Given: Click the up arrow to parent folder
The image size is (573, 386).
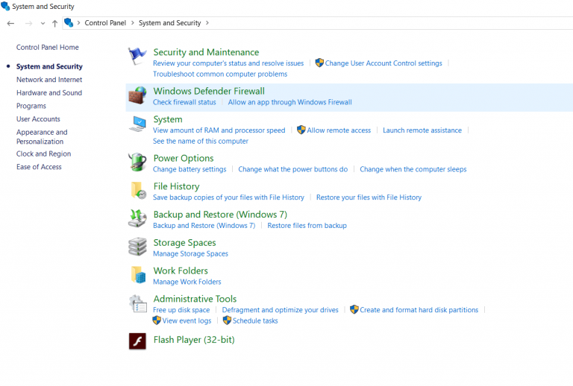Looking at the screenshot, I should (54, 23).
